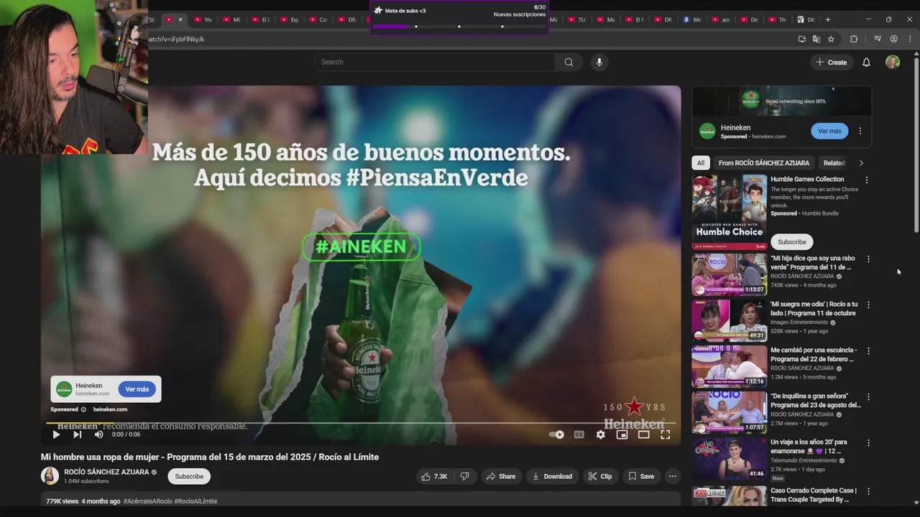Open options for Caso Cerrado video
Viewport: 920px width, 517px height.
[x=868, y=492]
